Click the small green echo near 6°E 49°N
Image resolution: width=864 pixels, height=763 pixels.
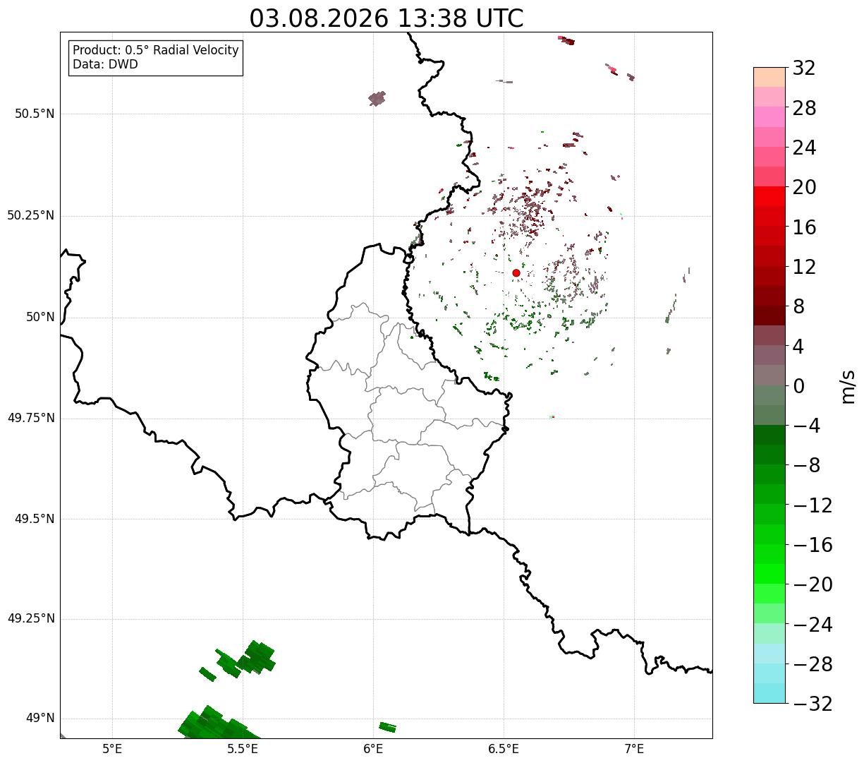387,727
